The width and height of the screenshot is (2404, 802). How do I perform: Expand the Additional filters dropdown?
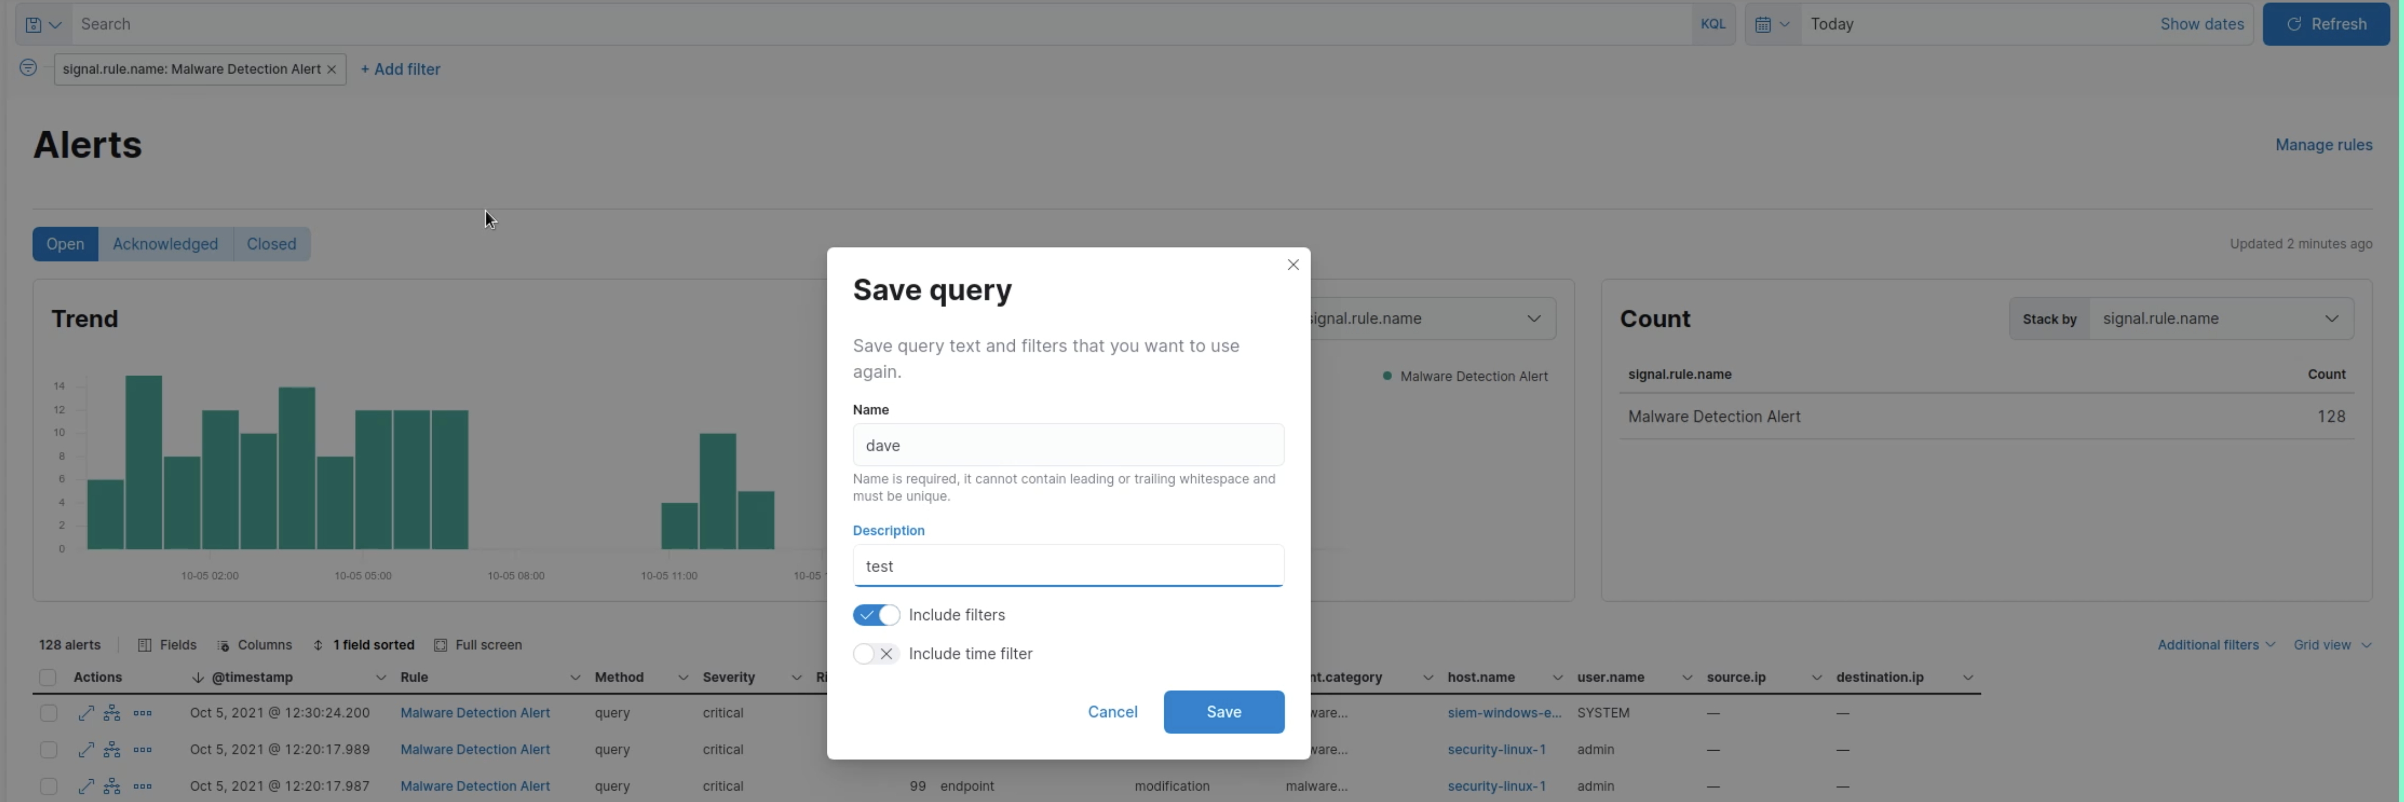[x=2214, y=645]
